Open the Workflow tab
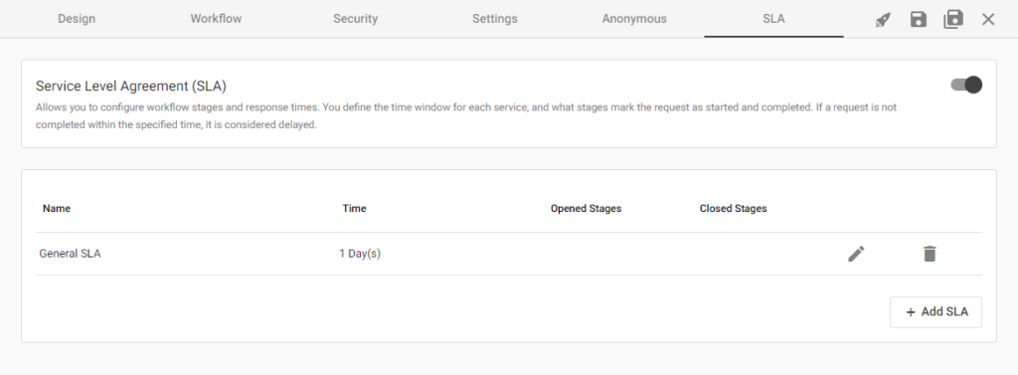1018x375 pixels. point(216,19)
